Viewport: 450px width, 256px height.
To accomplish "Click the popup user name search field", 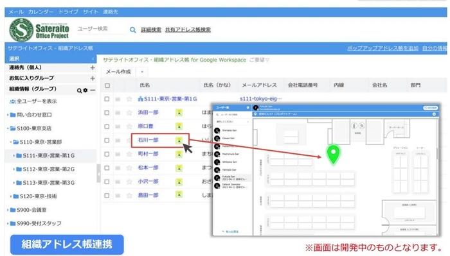I will tap(233, 115).
